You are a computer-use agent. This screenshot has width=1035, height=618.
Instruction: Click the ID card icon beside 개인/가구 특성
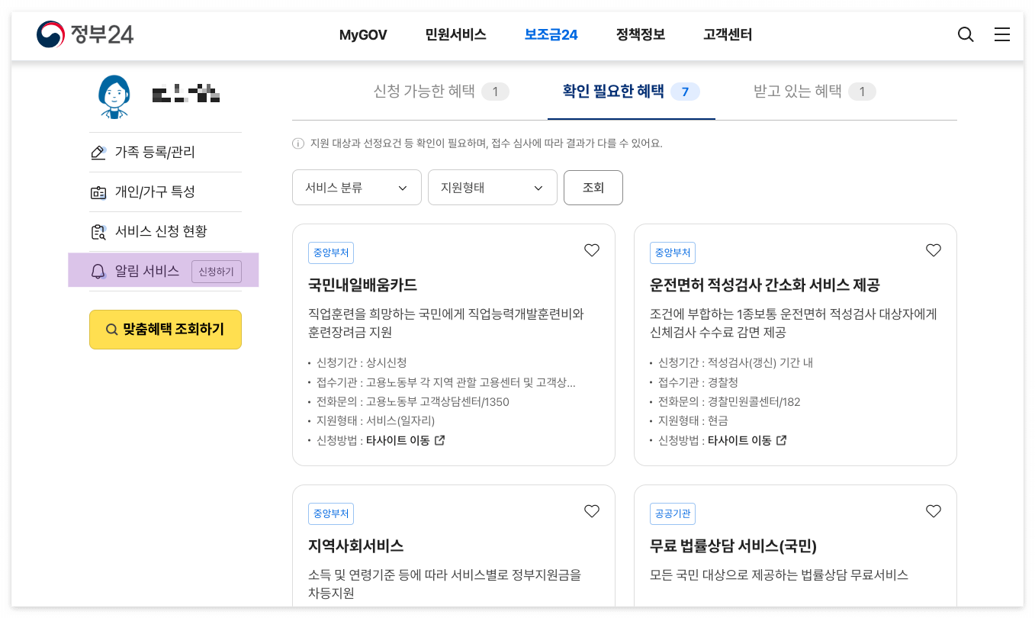pyautogui.click(x=98, y=192)
